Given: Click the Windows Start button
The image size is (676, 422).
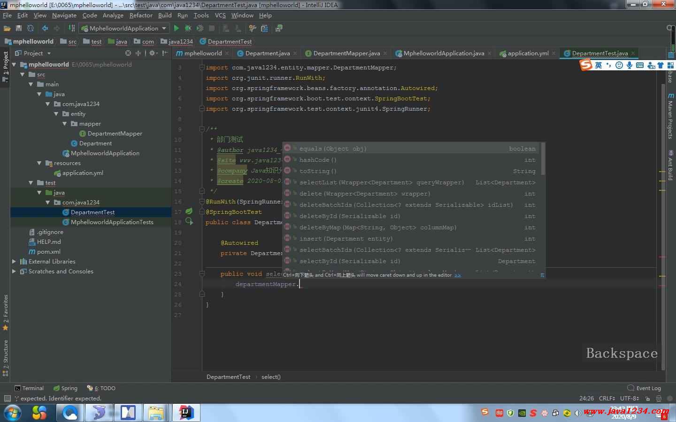Looking at the screenshot, I should click(12, 413).
